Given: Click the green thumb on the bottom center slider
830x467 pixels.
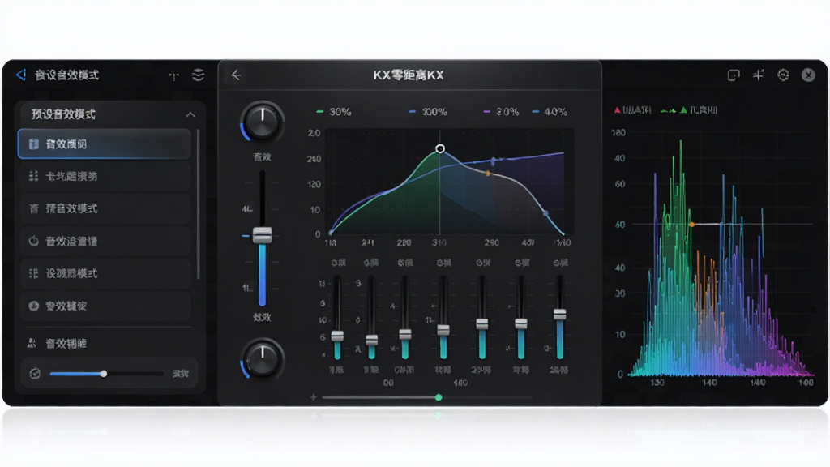Looking at the screenshot, I should 439,397.
